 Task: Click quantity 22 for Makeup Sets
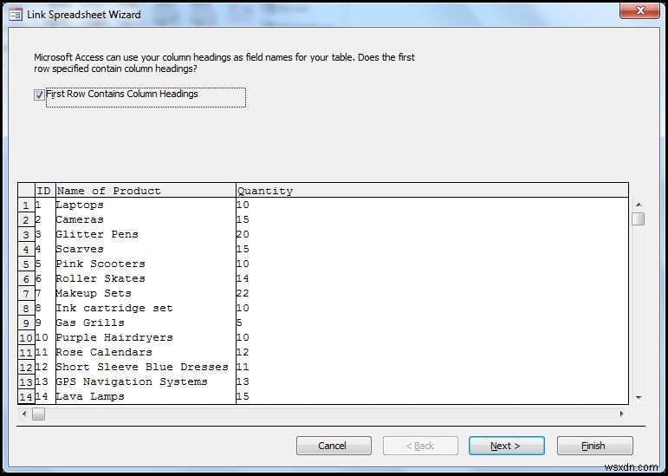click(x=432, y=293)
